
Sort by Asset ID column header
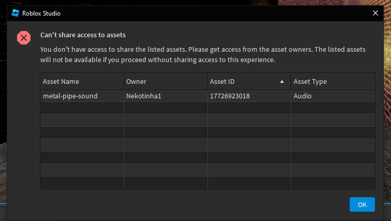pyautogui.click(x=249, y=82)
